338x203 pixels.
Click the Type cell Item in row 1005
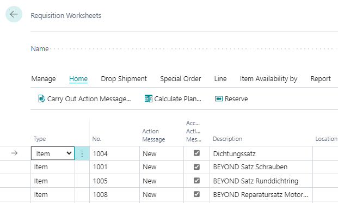pos(53,181)
